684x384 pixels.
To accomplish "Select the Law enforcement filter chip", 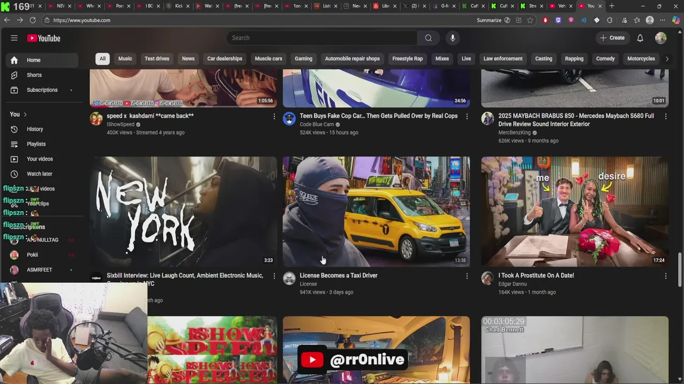I will tap(503, 59).
